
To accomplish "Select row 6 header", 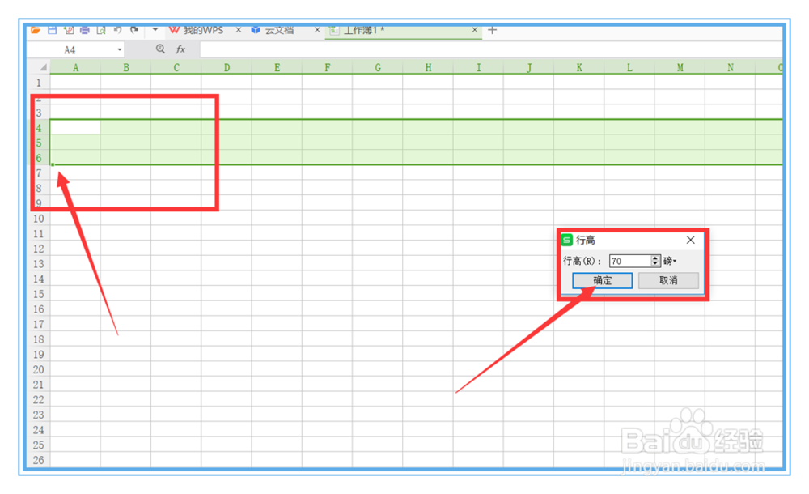I will 39,158.
